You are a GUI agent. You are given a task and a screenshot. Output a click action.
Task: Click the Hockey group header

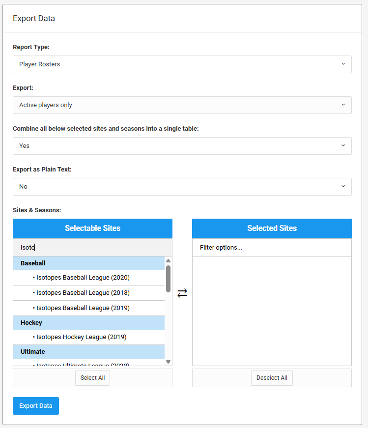click(x=89, y=323)
